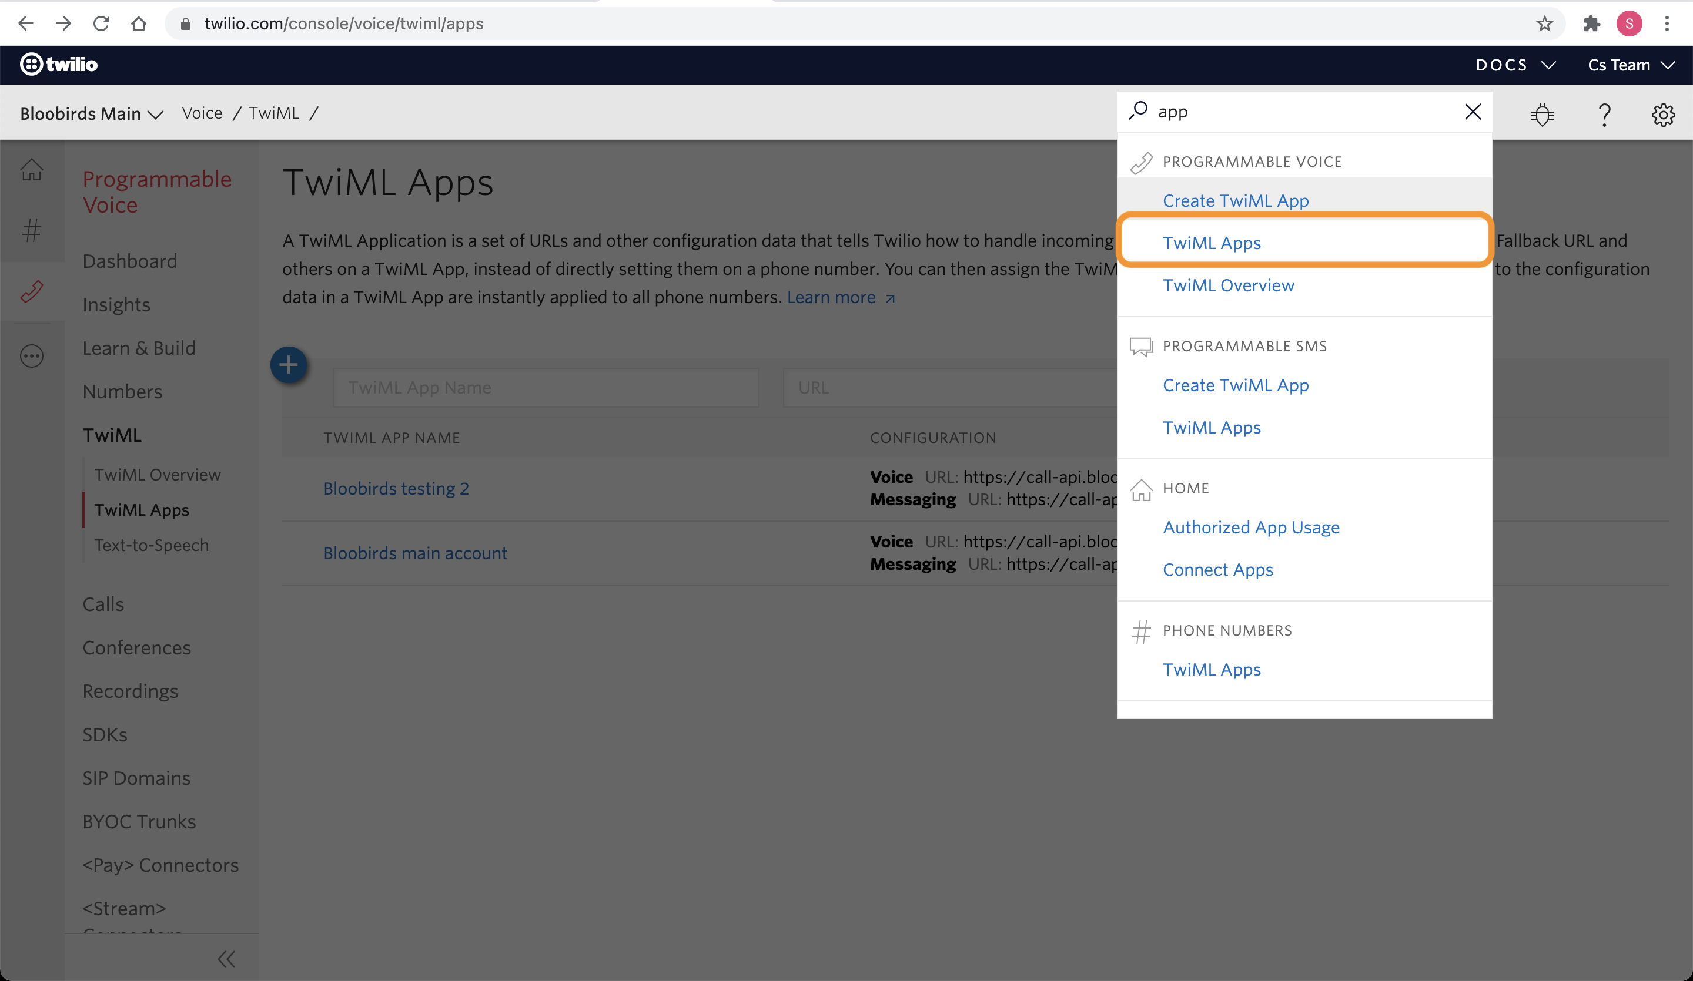Select Authorized App Usage result

tap(1251, 528)
